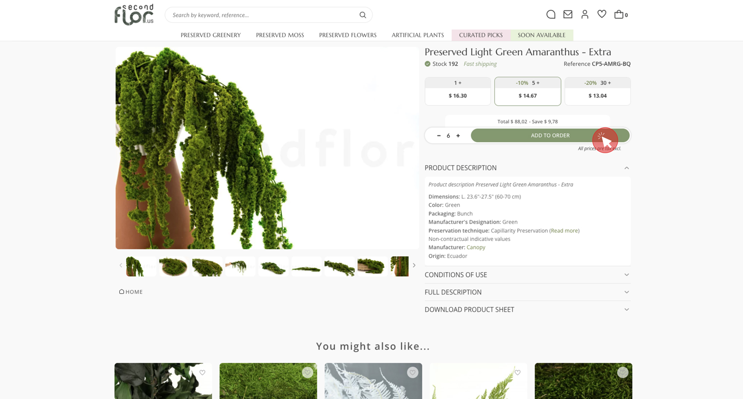Increase quantity with plus button
The height and width of the screenshot is (399, 743).
point(458,135)
